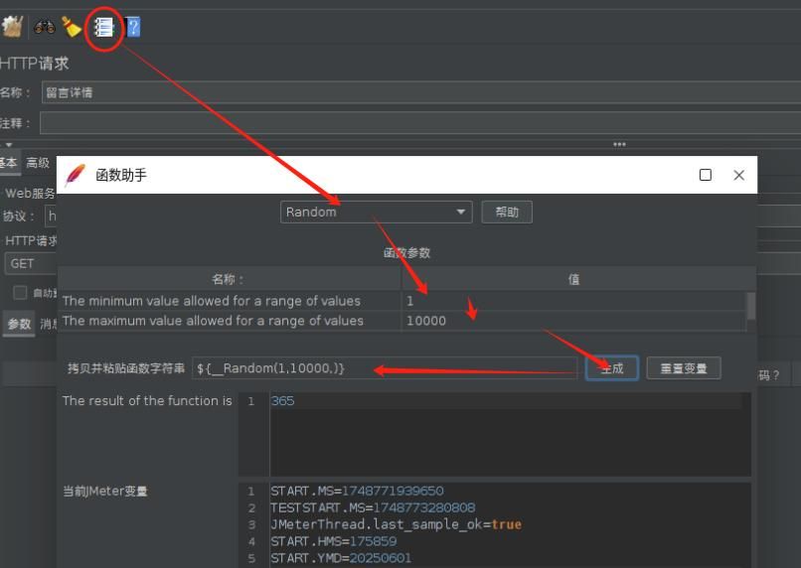Open Search with the binoculars icon
Screen dimensions: 801x568
45,27
